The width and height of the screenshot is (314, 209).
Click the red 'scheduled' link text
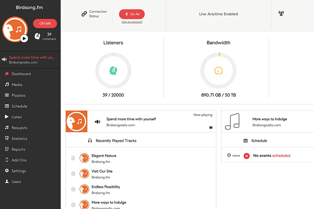[x=281, y=155]
